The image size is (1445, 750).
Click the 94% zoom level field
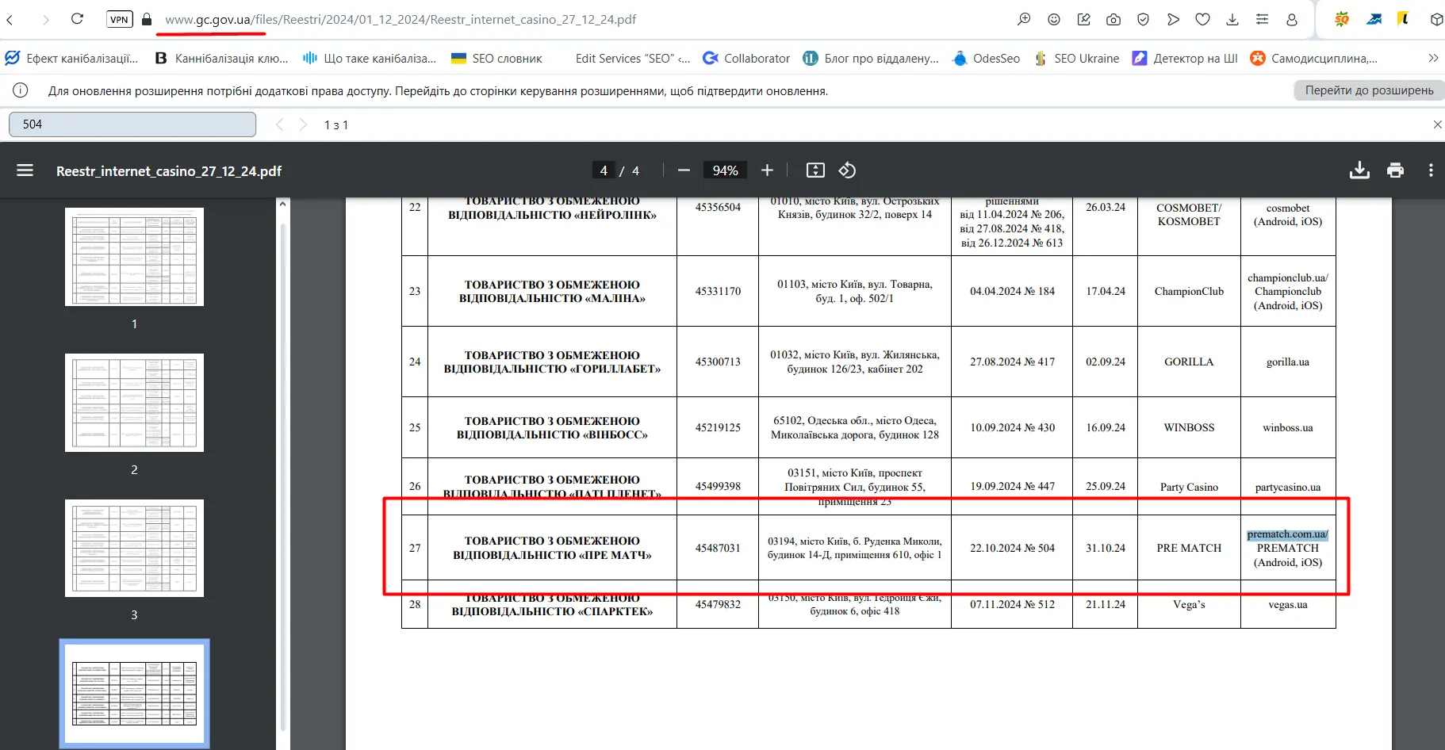coord(725,170)
